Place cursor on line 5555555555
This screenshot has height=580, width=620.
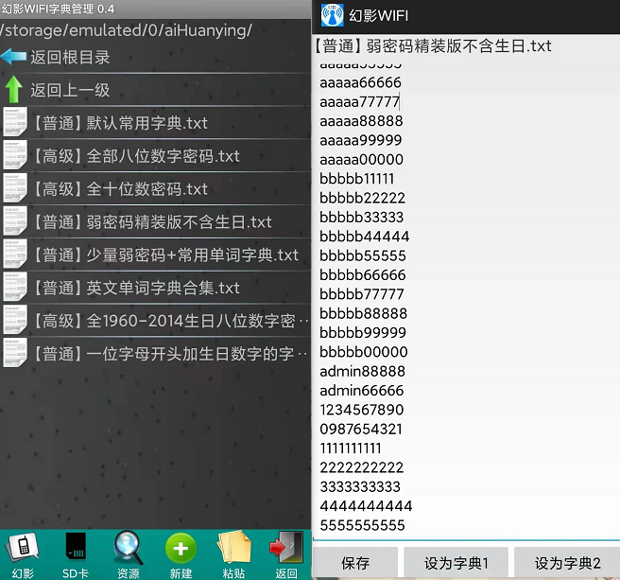362,525
